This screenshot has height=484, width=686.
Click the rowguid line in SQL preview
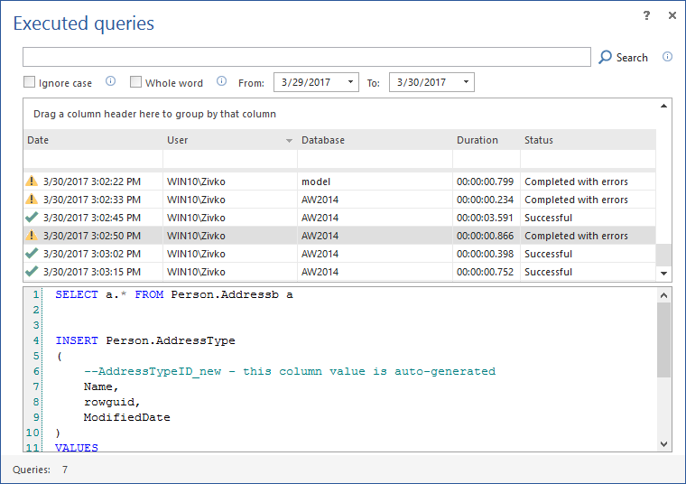pos(112,402)
